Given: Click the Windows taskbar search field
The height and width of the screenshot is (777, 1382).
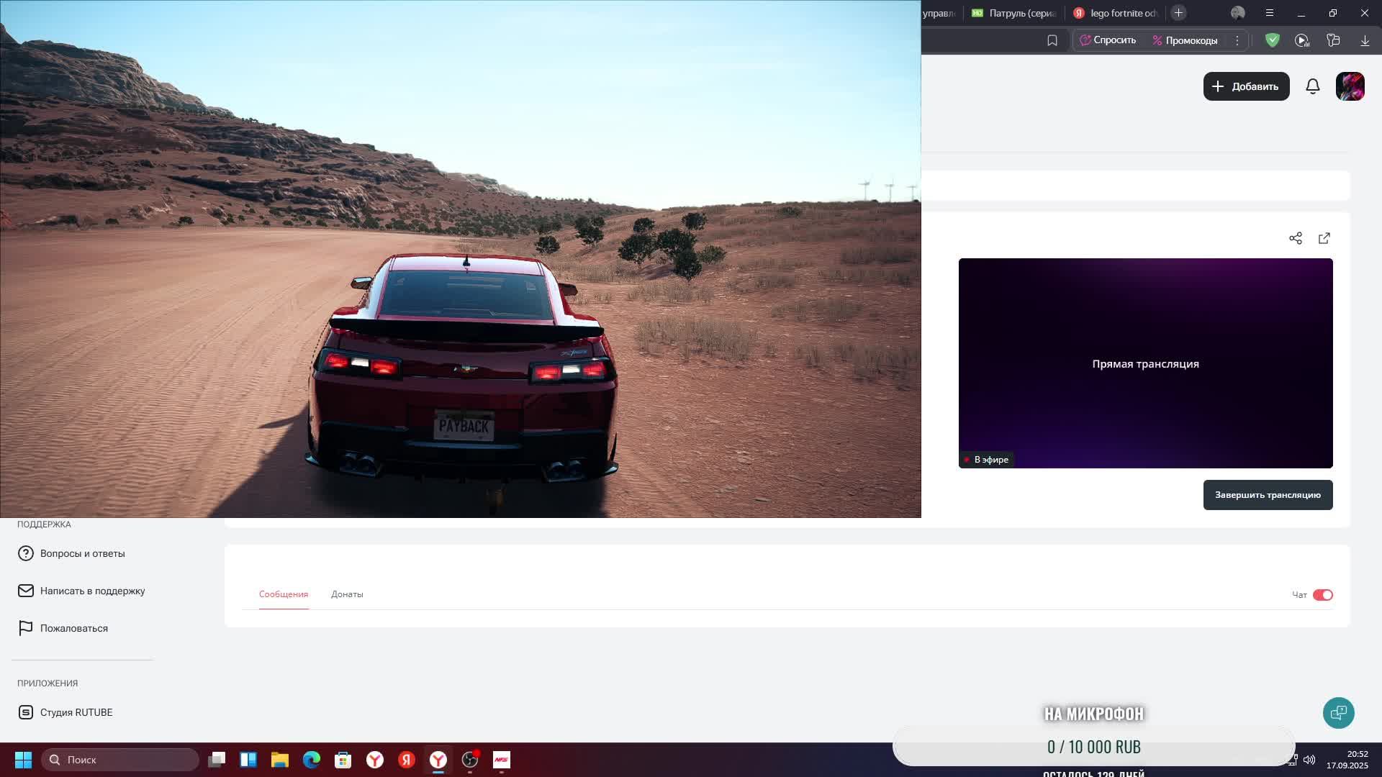Looking at the screenshot, I should point(119,760).
